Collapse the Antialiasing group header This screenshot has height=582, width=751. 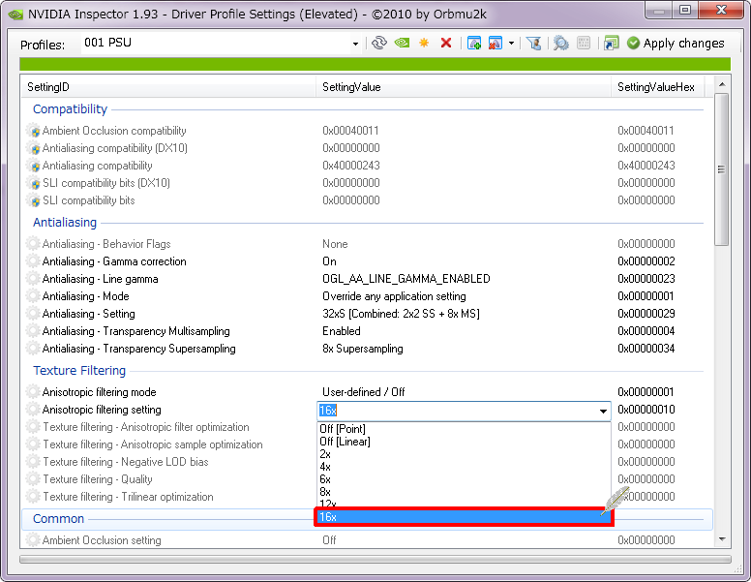65,223
